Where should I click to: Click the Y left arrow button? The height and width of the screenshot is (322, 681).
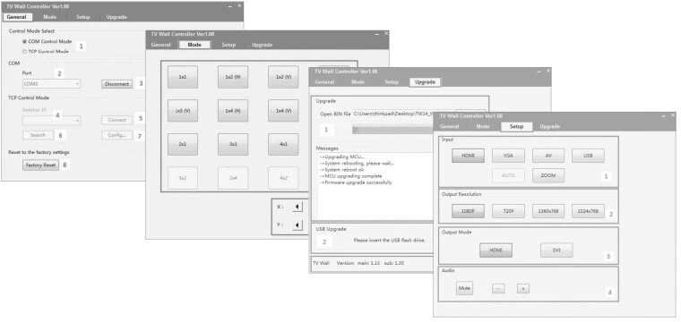coord(297,225)
